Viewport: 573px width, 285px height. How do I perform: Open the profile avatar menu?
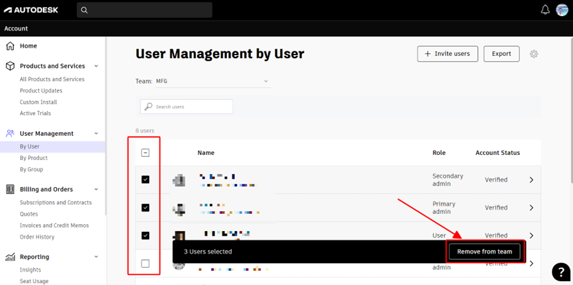tap(562, 10)
